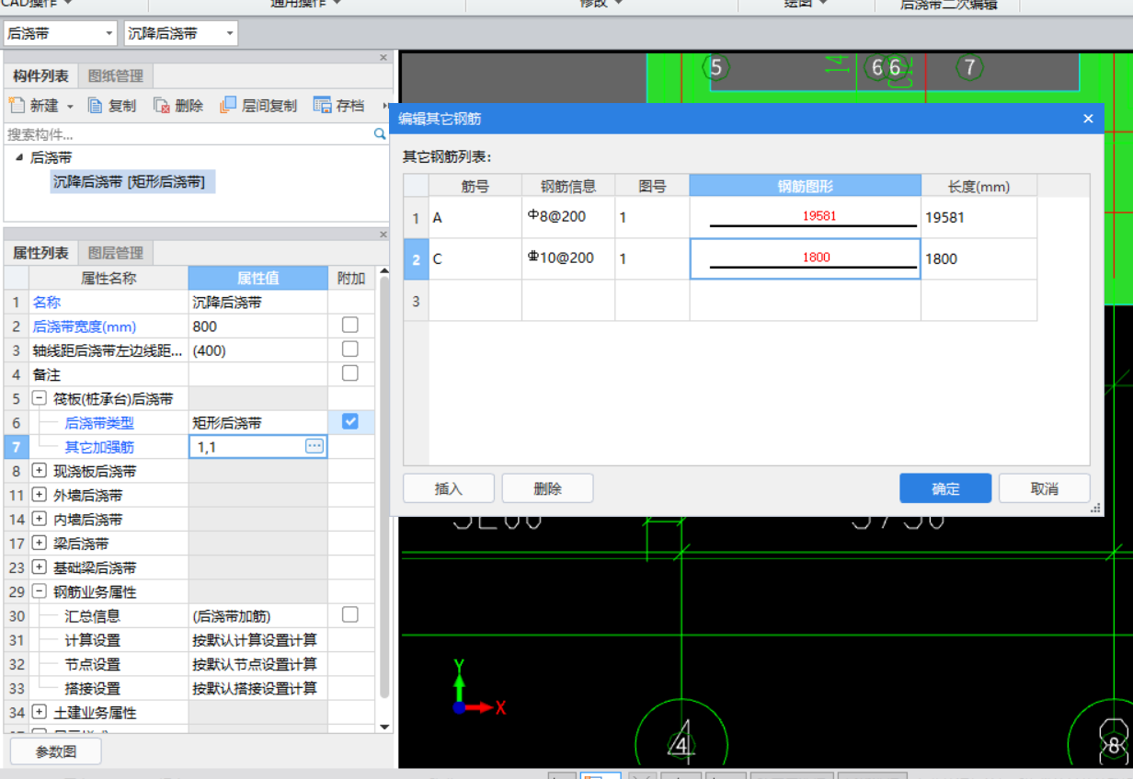The width and height of the screenshot is (1133, 779).
Task: Click the 删除 button in rebar dialog
Action: pos(547,488)
